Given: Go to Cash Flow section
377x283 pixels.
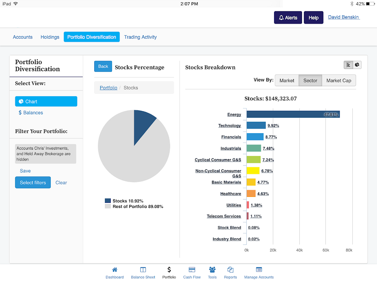Looking at the screenshot, I should (x=192, y=273).
